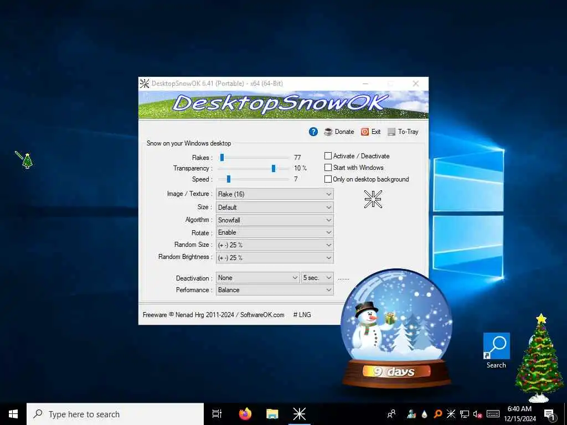Screen dimensions: 567x425
Task: Open the Rotate dropdown
Action: [x=275, y=232]
